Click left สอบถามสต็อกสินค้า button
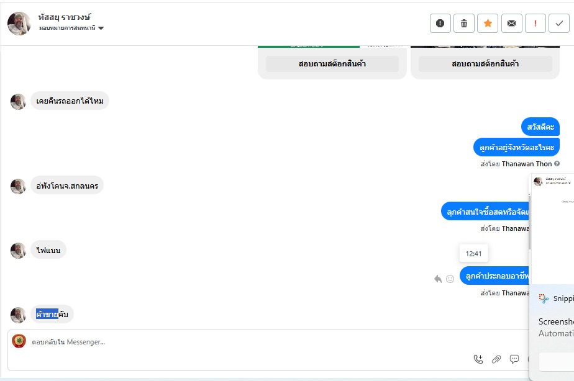 [x=332, y=64]
